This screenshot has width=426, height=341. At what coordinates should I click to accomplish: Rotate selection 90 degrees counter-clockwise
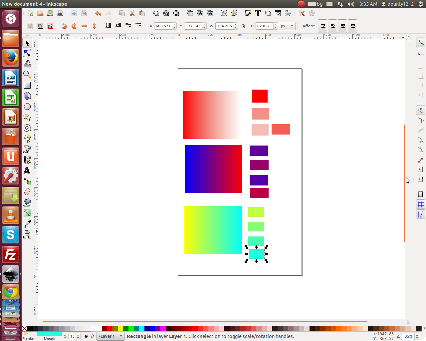coord(64,26)
